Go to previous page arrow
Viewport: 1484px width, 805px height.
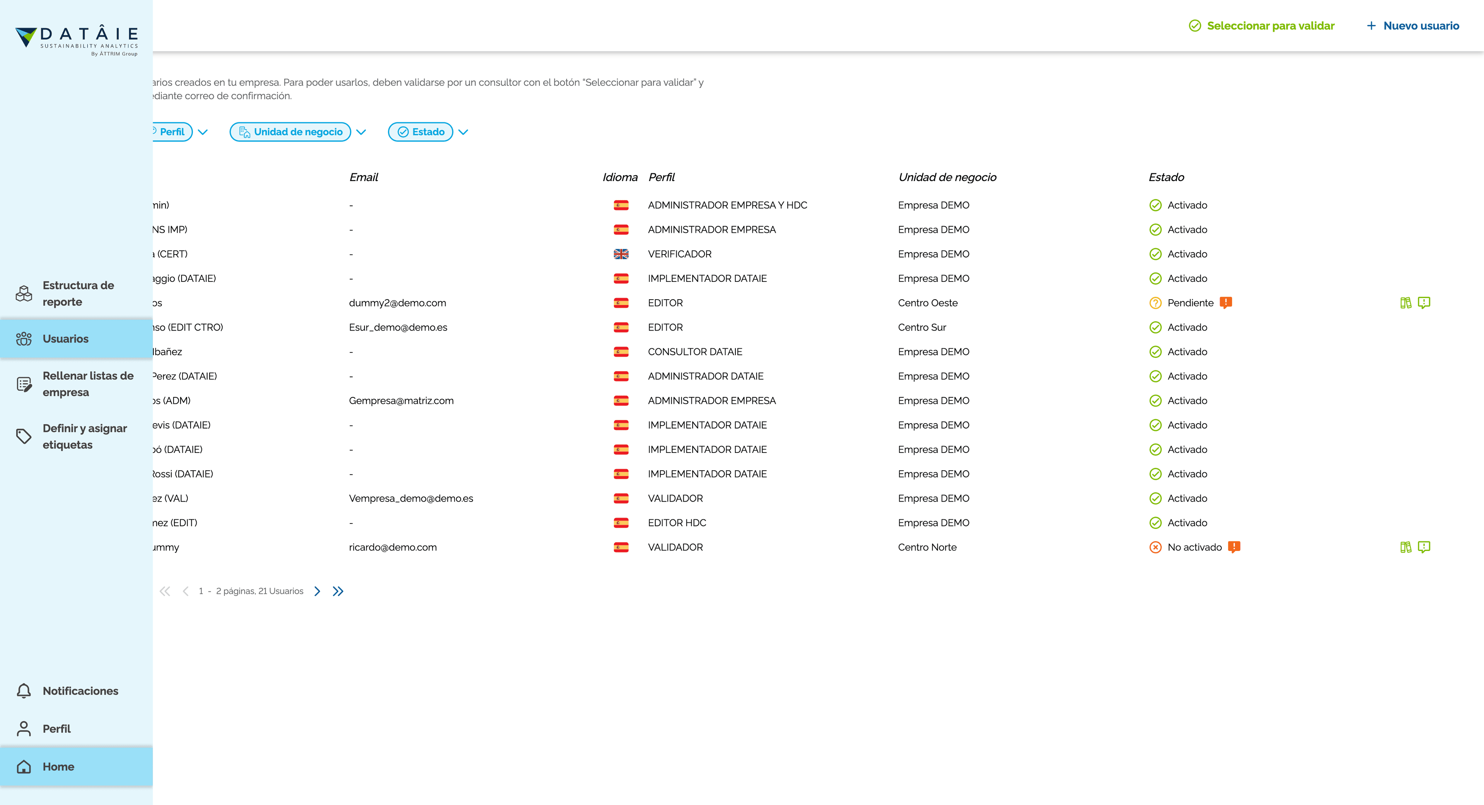[x=185, y=591]
